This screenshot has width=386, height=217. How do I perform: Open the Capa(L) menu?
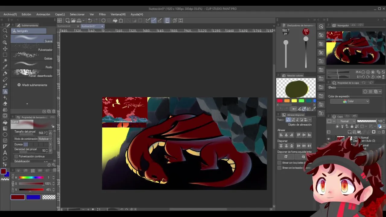(60, 14)
